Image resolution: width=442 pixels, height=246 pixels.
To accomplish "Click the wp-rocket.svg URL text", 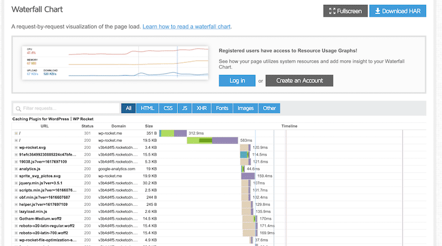I will (x=32, y=147).
